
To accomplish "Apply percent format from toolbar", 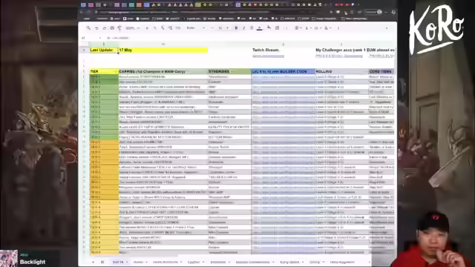I will [x=155, y=28].
